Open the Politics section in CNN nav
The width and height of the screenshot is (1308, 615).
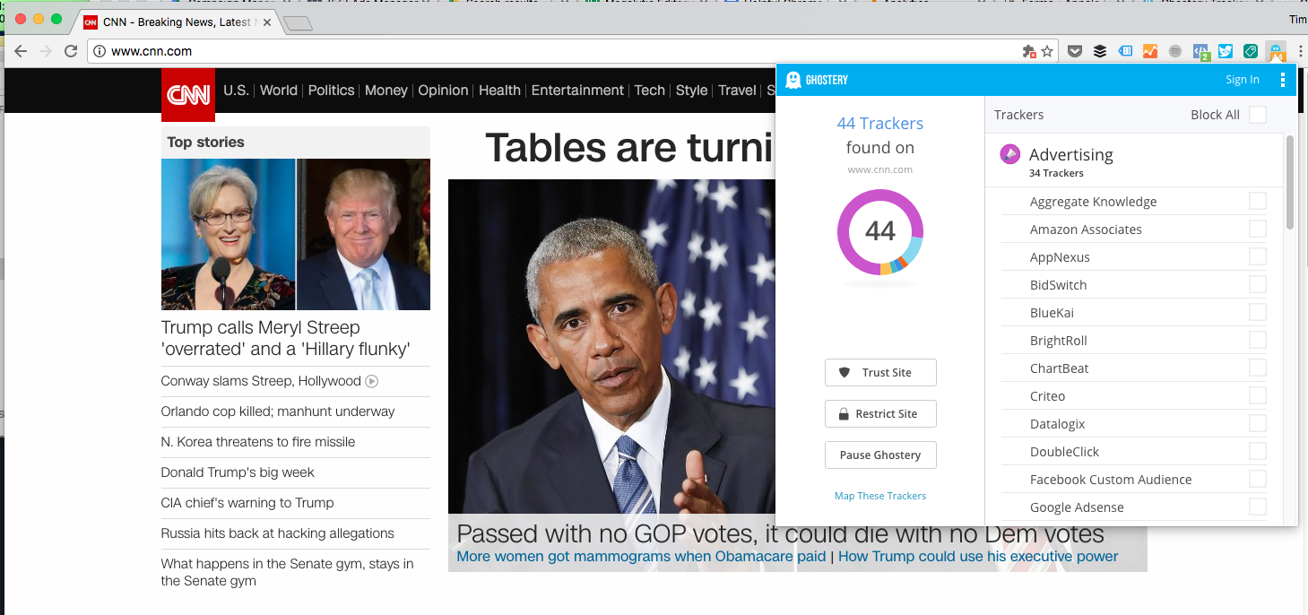click(x=331, y=91)
